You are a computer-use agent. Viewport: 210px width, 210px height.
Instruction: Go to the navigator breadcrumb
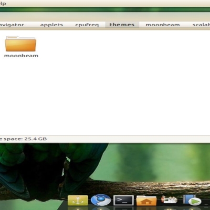pyautogui.click(x=12, y=25)
